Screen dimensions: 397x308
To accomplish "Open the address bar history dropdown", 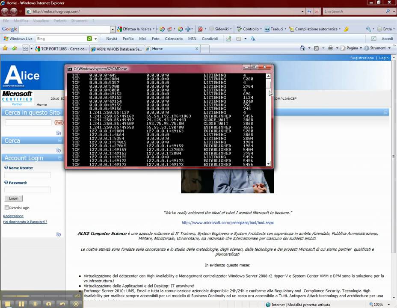I will click(x=302, y=12).
